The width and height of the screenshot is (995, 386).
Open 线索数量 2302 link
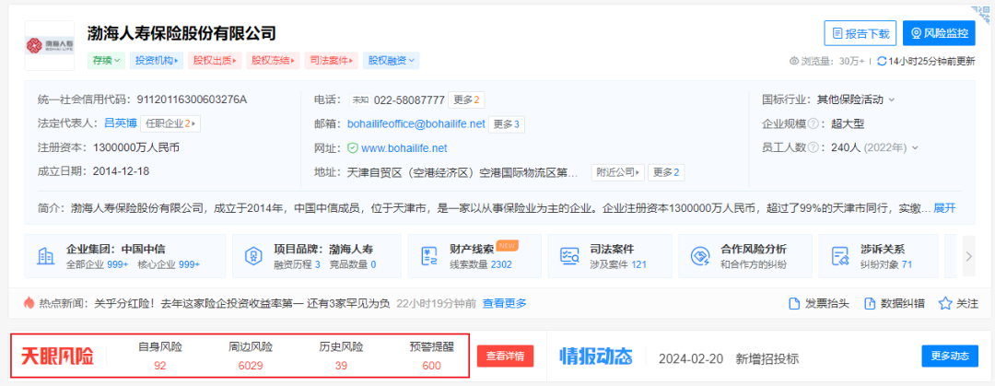[481, 264]
